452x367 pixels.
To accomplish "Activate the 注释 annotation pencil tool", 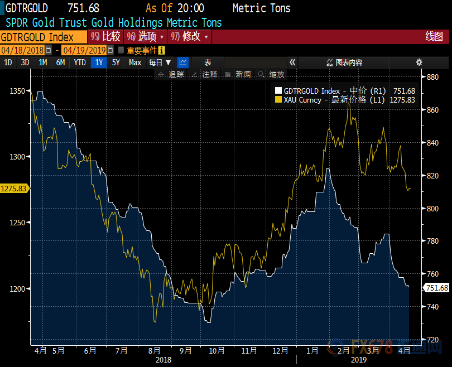I will pos(204,75).
